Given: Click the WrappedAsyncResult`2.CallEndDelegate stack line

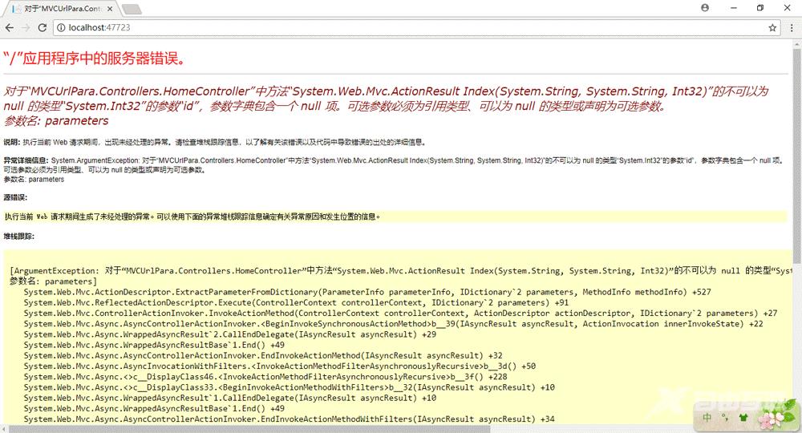Looking at the screenshot, I should (x=229, y=334).
